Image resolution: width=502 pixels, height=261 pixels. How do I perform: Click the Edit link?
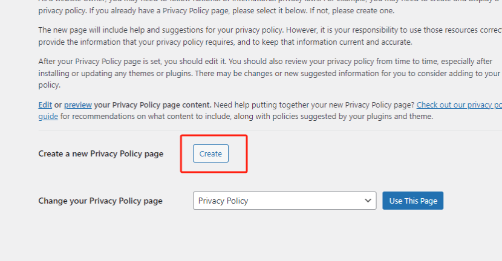click(x=45, y=105)
